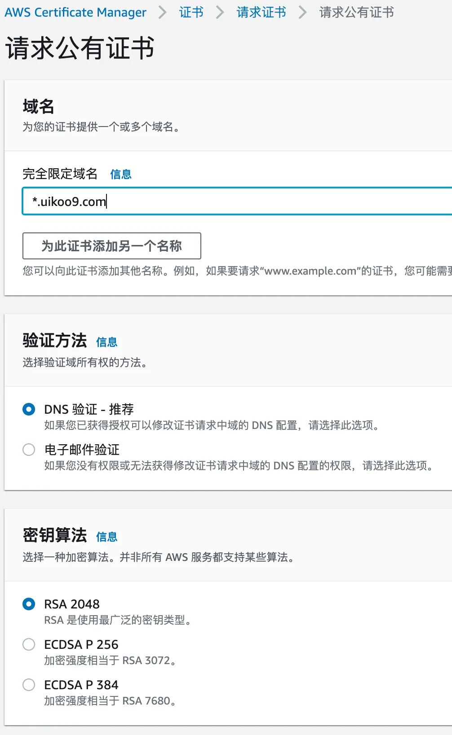Go to the 证书 breadcrumb page
Viewport: 452px width, 735px height.
click(x=191, y=12)
